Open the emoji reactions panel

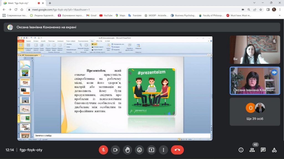[x=140, y=150]
